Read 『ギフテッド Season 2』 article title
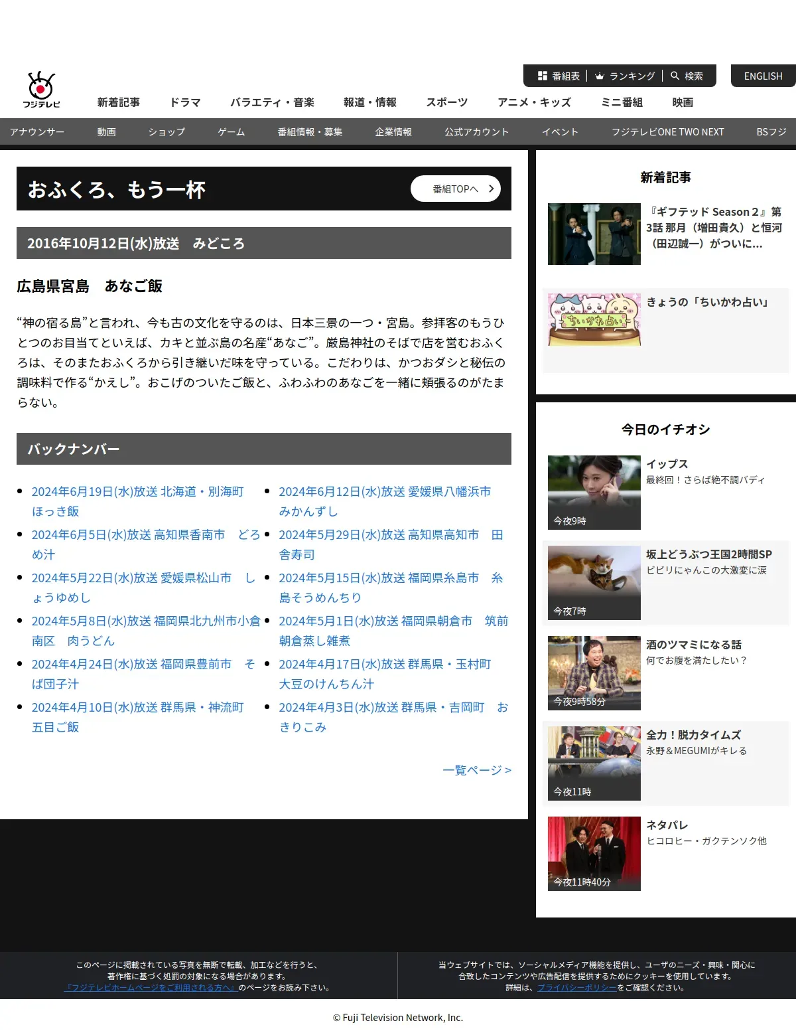 (x=714, y=228)
